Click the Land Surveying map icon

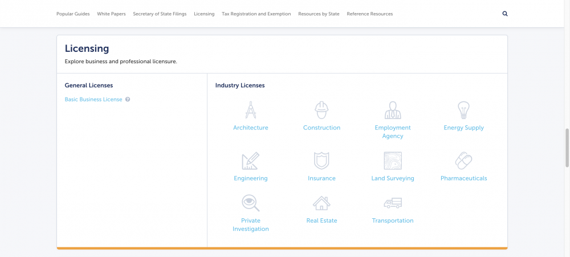coord(393,161)
